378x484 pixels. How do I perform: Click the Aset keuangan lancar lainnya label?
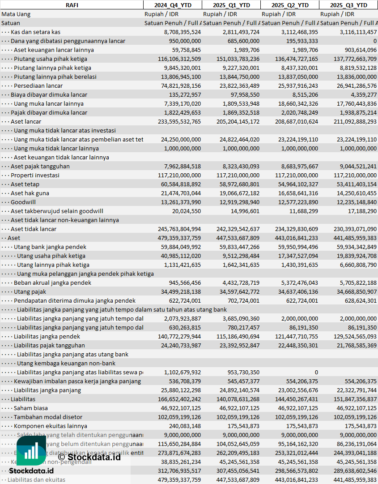coord(54,50)
